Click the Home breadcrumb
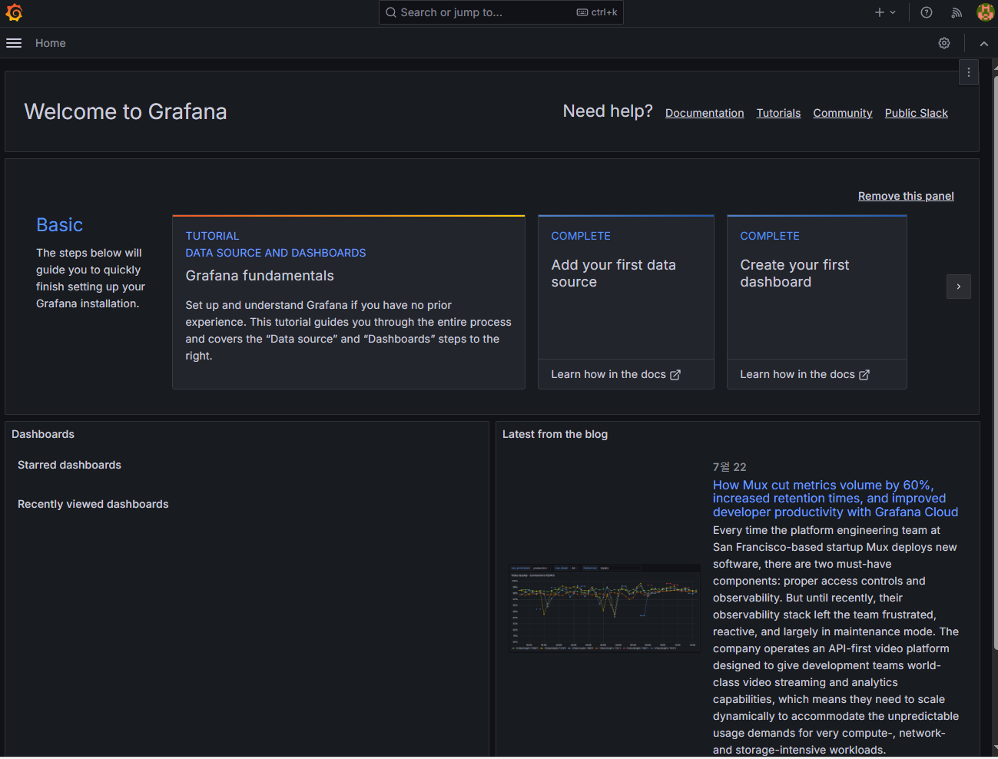 (51, 43)
